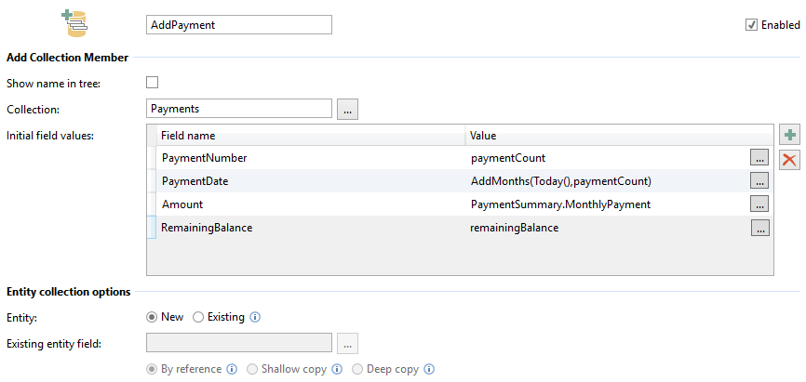The image size is (806, 382).
Task: Click the red X delete field icon
Action: pyautogui.click(x=789, y=159)
